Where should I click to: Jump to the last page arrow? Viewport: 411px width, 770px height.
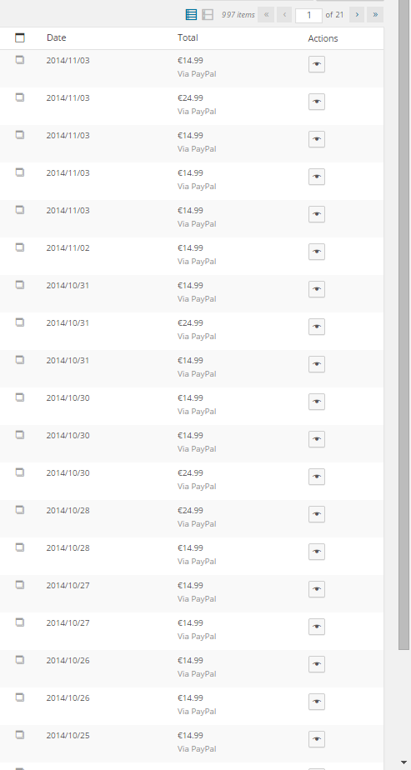tap(375, 15)
